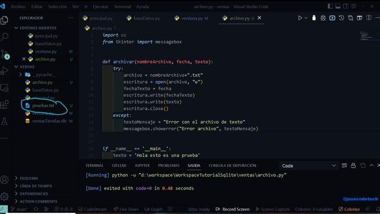Toggle secondary side bar layout icon
Image resolution: width=380 pixels, height=214 pixels.
coord(346,7)
